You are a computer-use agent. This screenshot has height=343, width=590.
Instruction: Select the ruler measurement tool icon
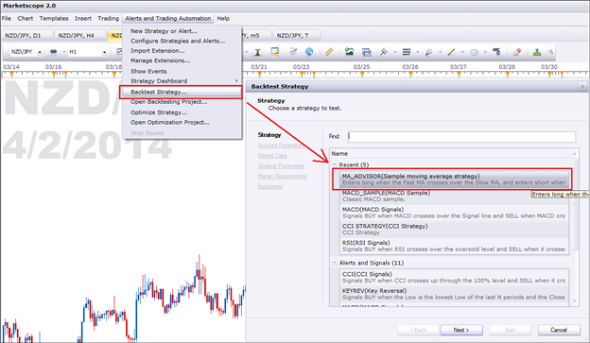click(329, 52)
